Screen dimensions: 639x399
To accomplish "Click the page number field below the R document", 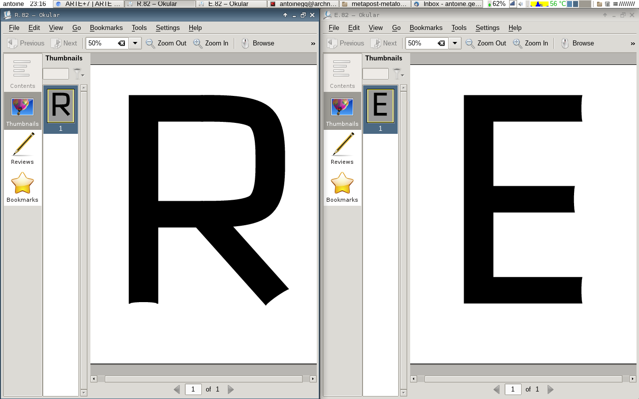I will pyautogui.click(x=193, y=390).
